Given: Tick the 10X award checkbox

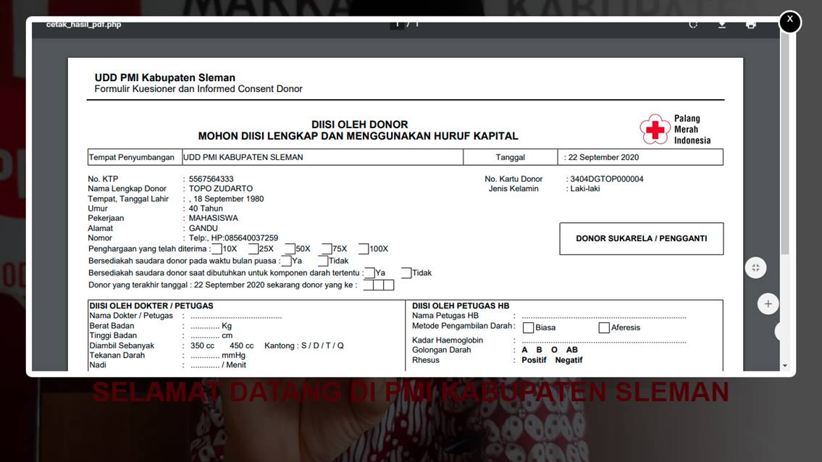Looking at the screenshot, I should click(x=216, y=249).
